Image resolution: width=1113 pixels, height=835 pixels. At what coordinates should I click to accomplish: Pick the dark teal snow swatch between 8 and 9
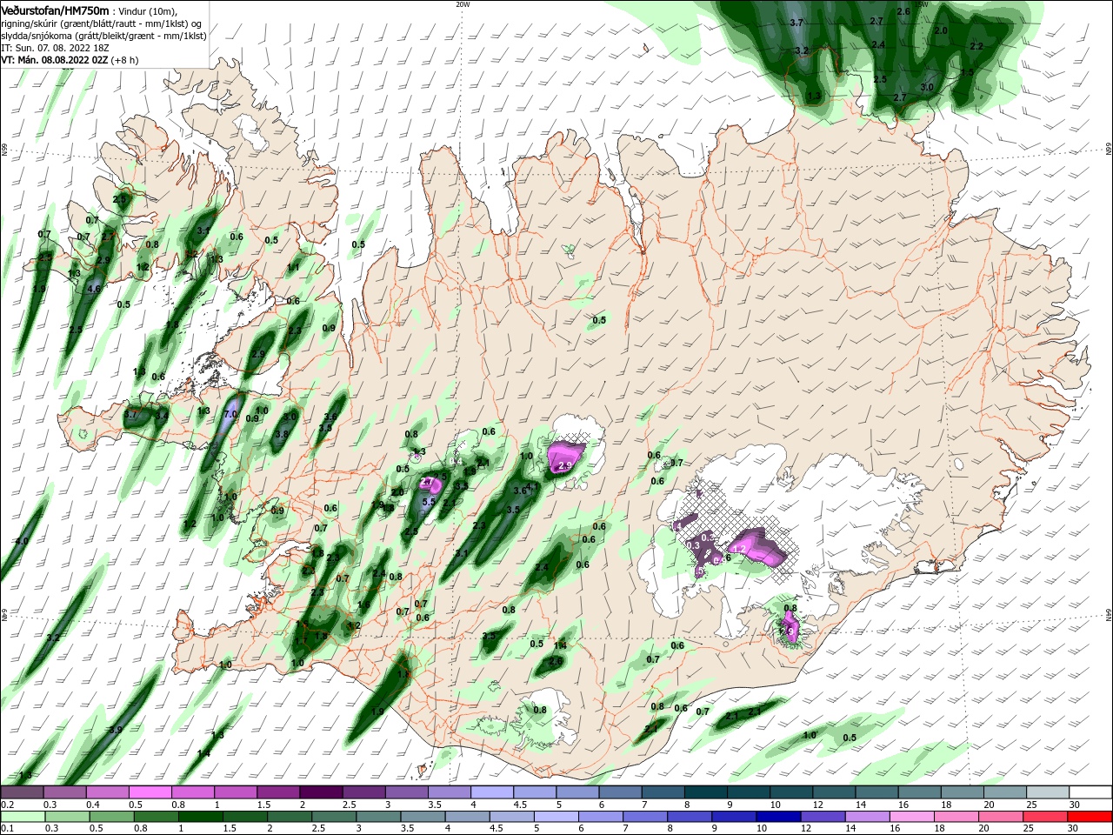pos(707,792)
